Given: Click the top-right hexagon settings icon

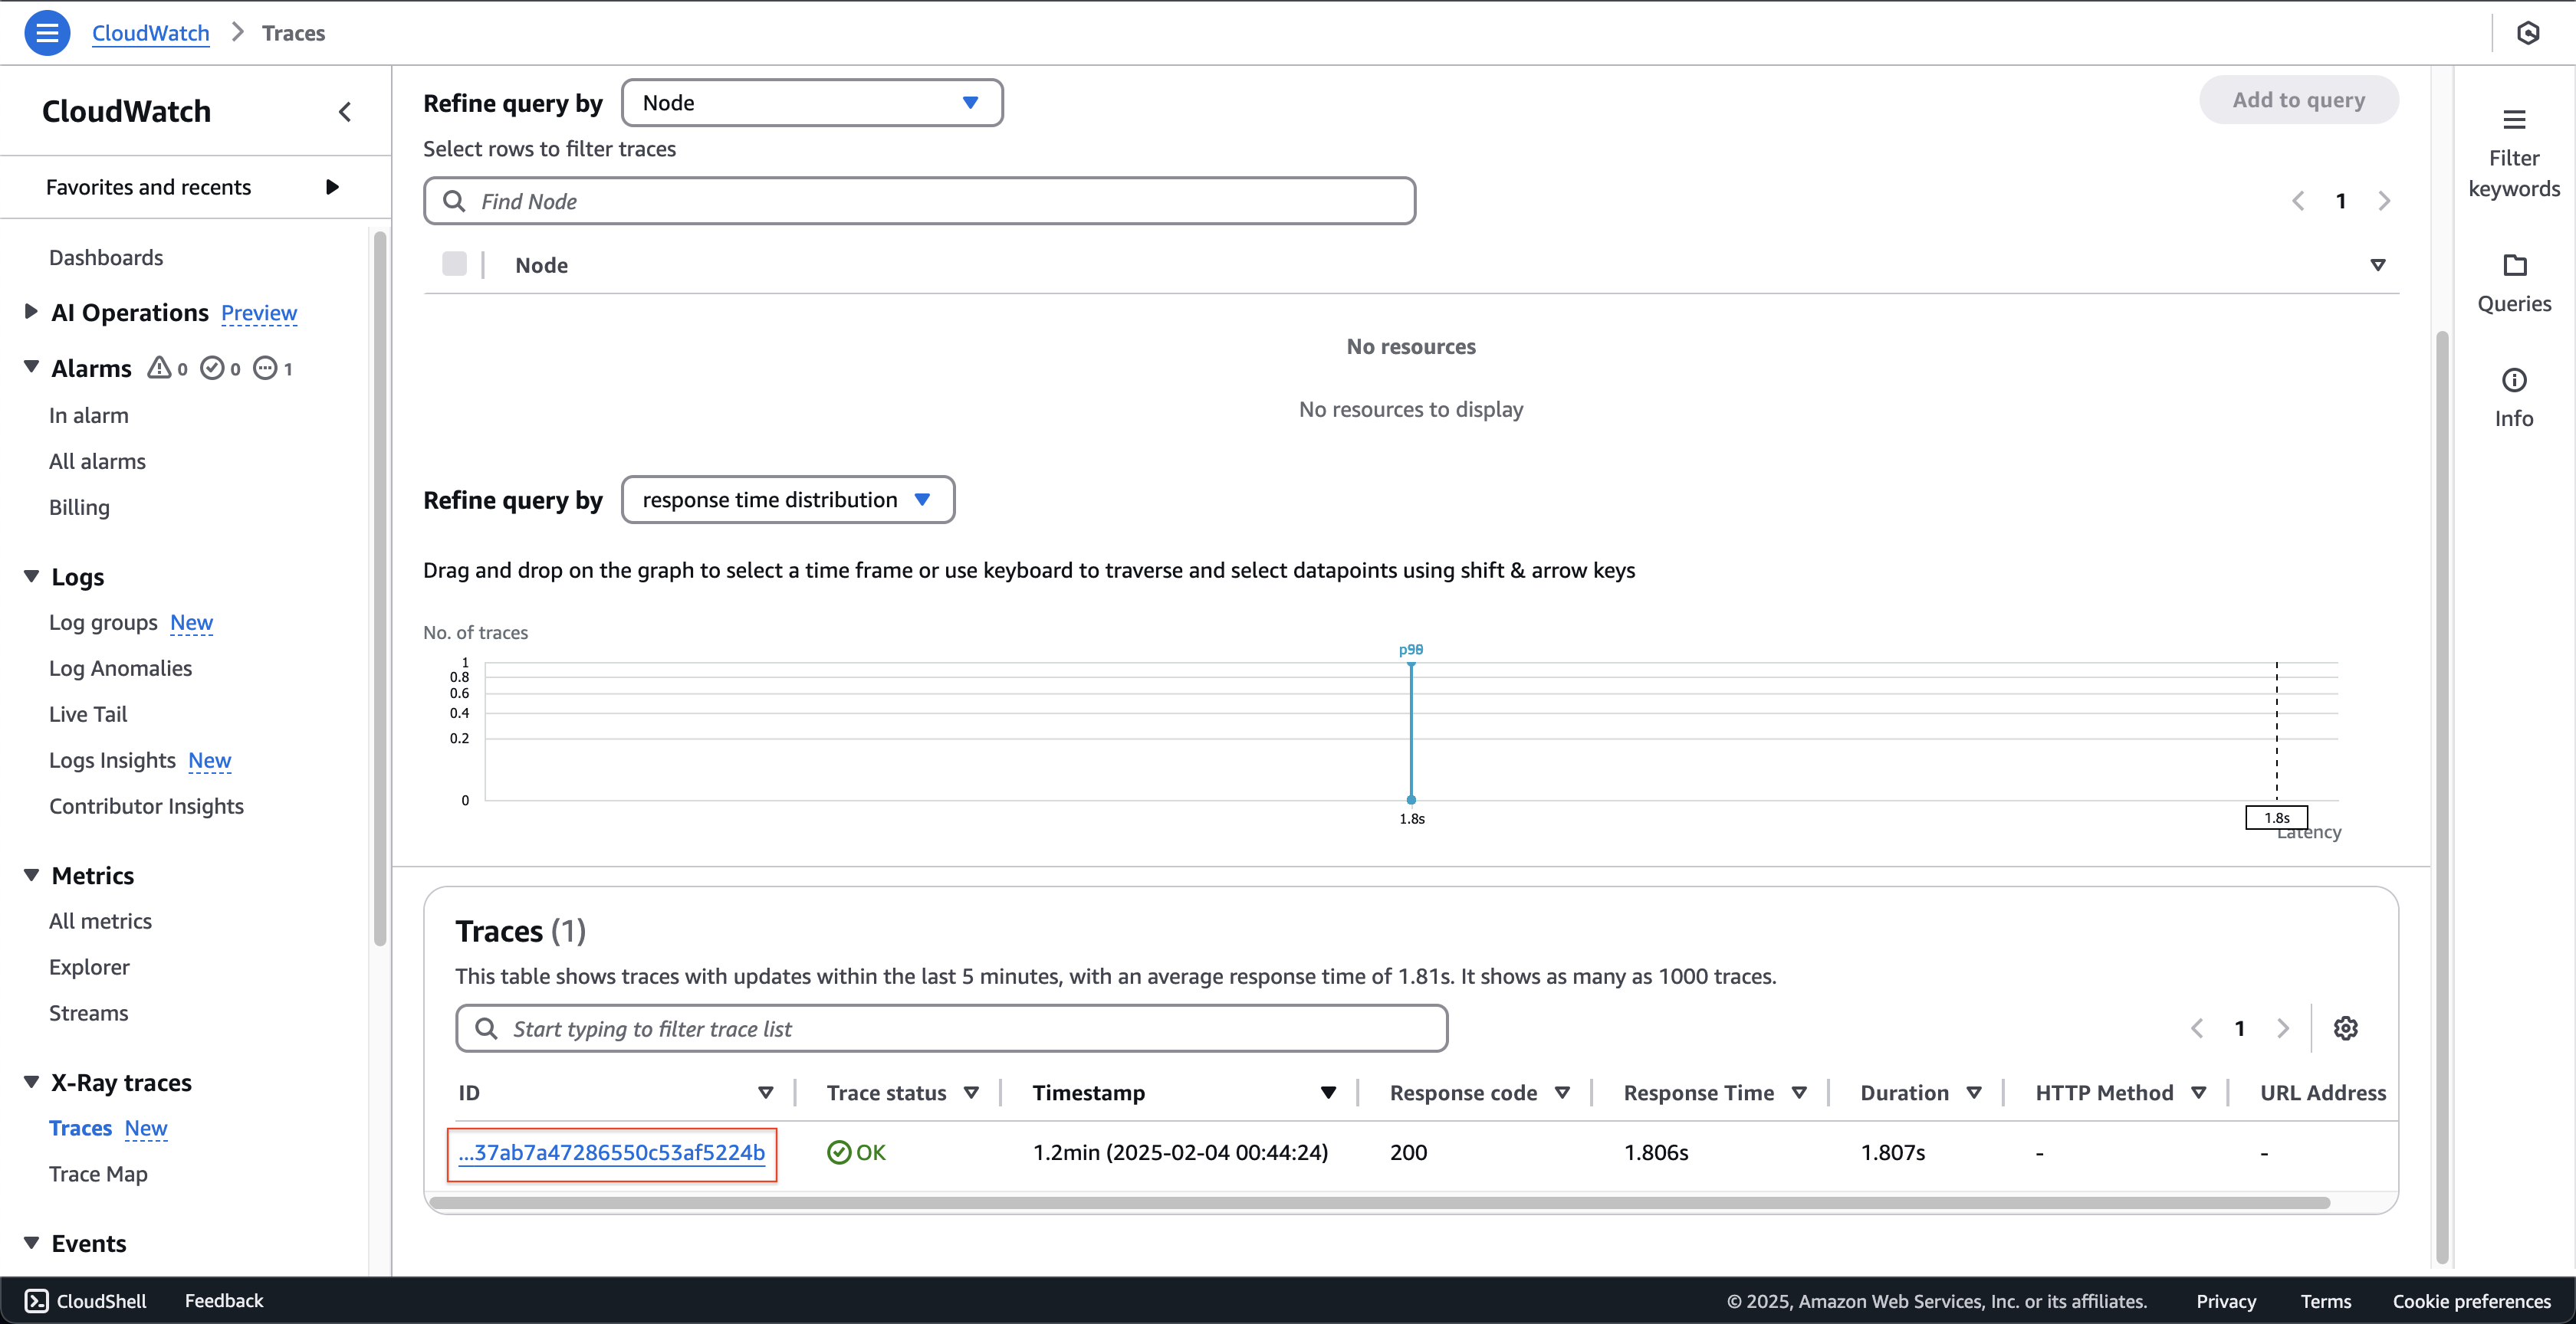Looking at the screenshot, I should (x=2528, y=33).
